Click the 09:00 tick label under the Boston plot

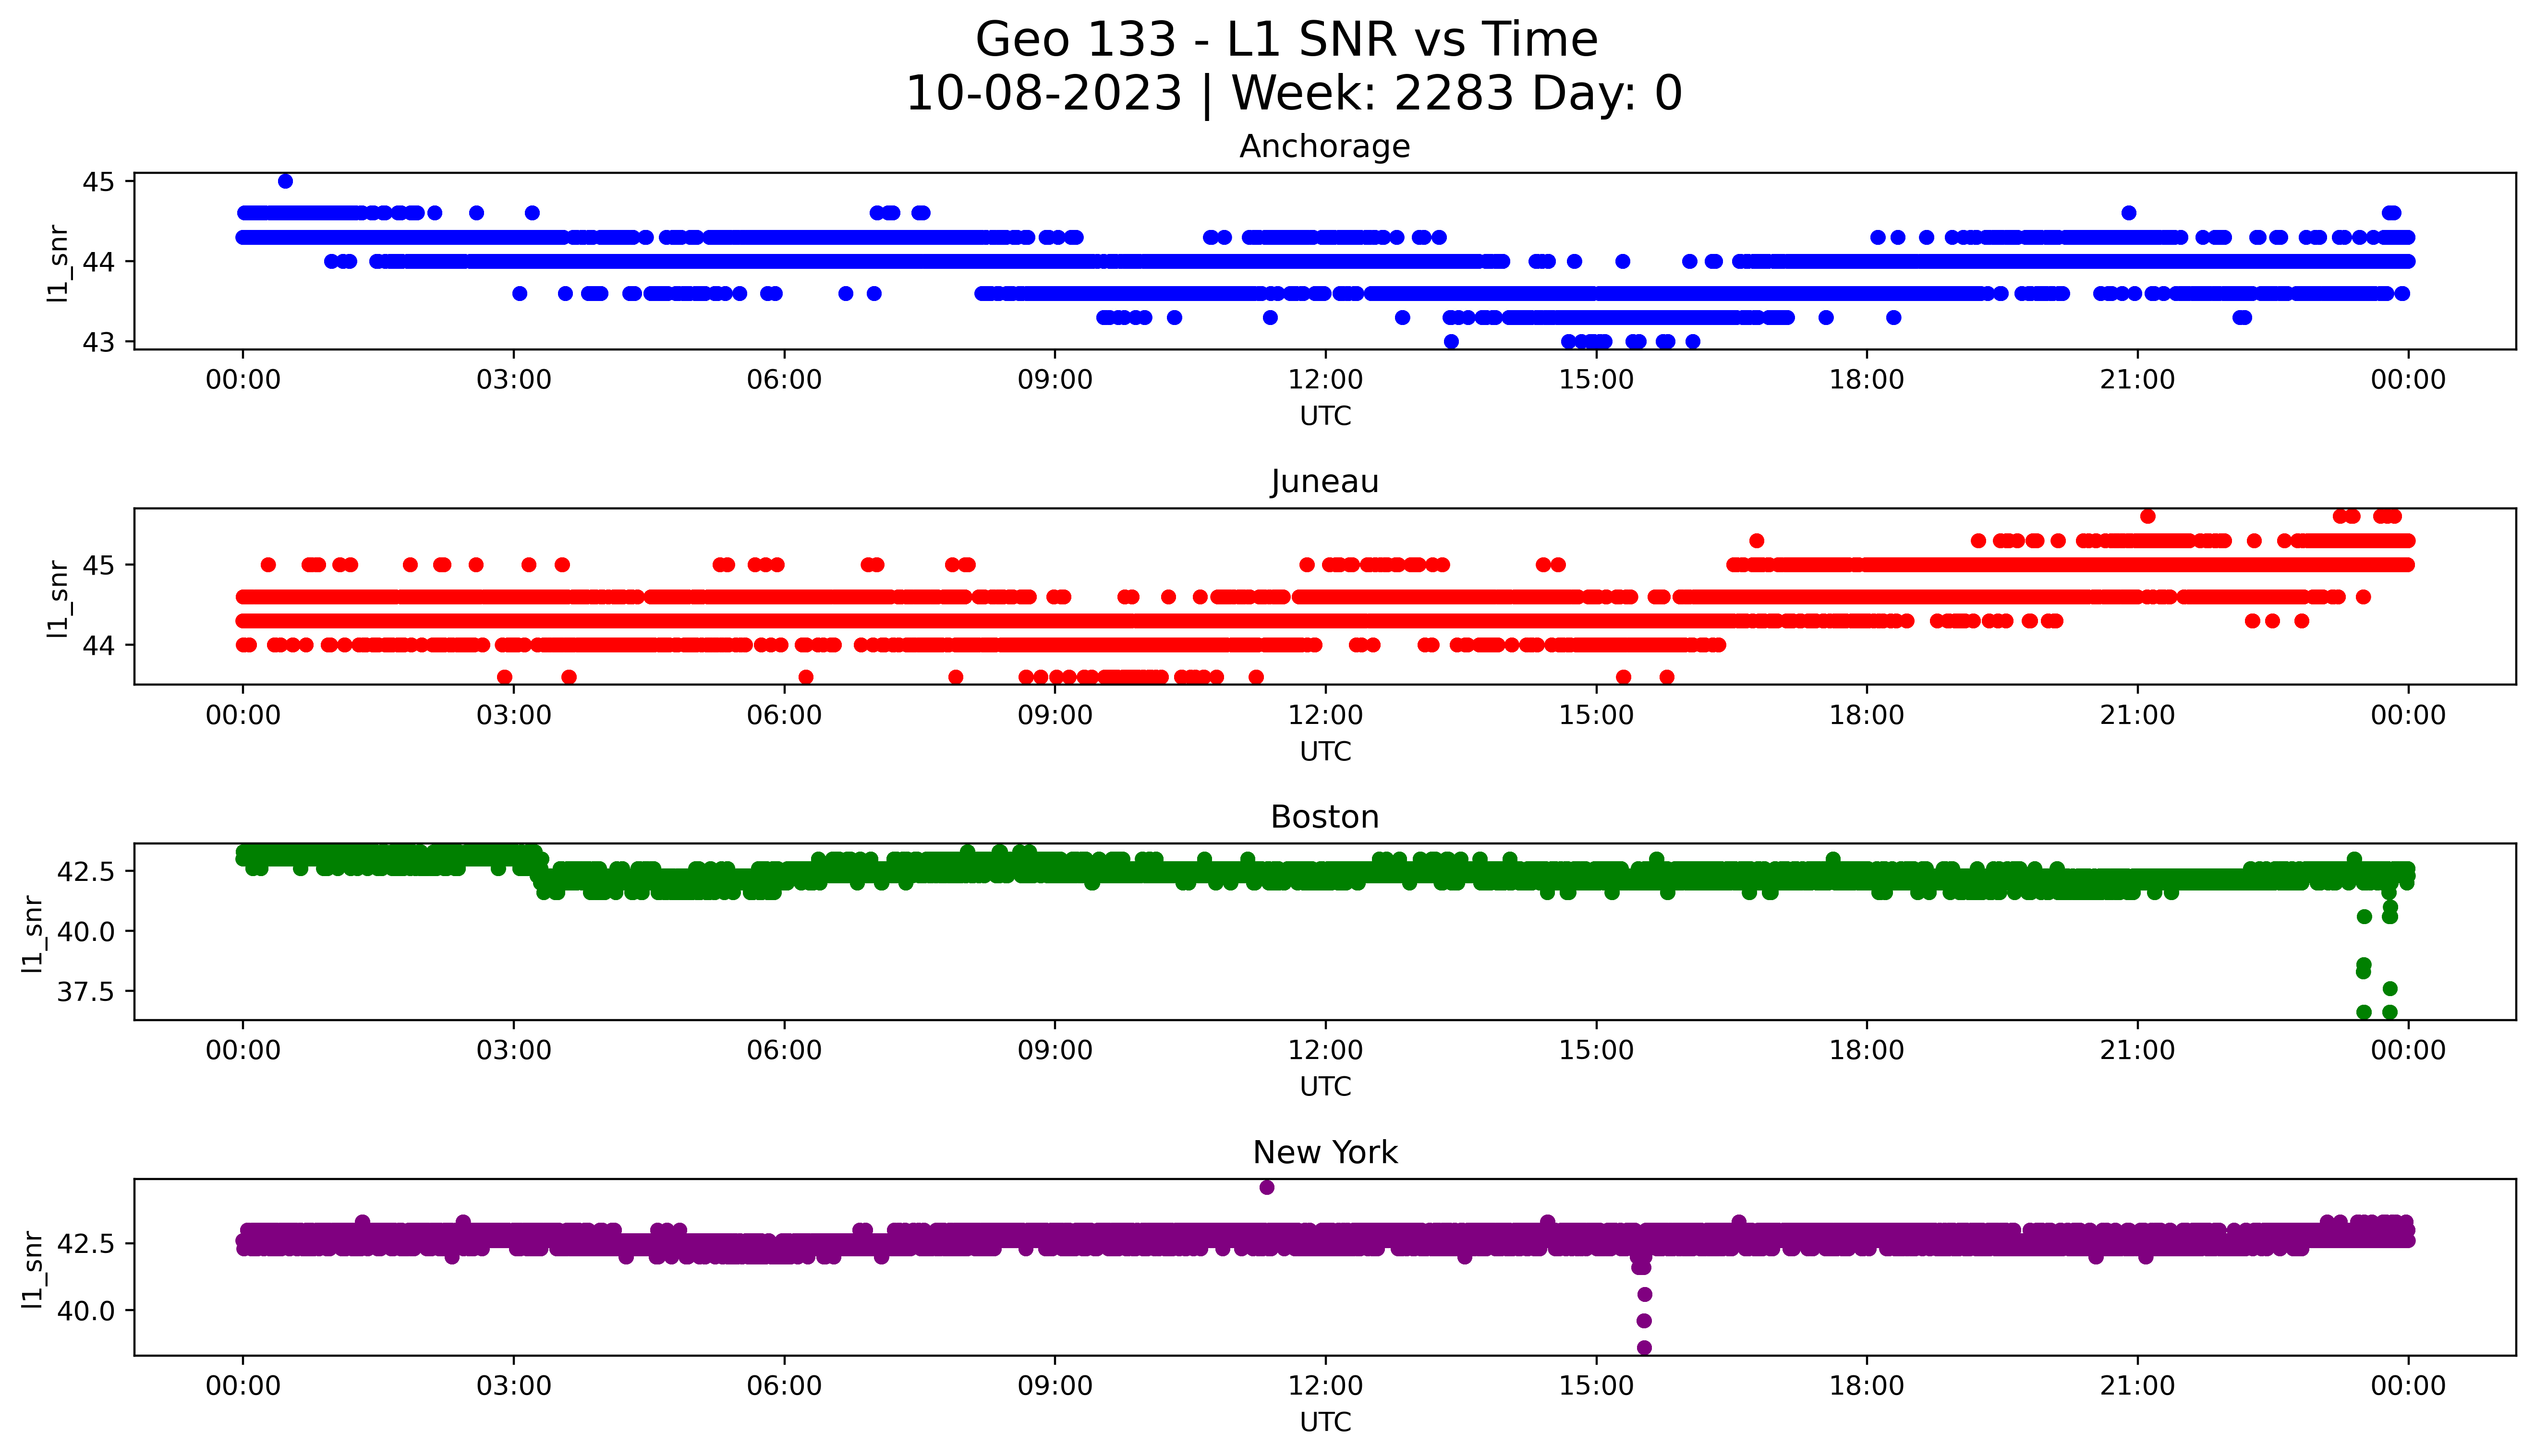pos(1055,1050)
